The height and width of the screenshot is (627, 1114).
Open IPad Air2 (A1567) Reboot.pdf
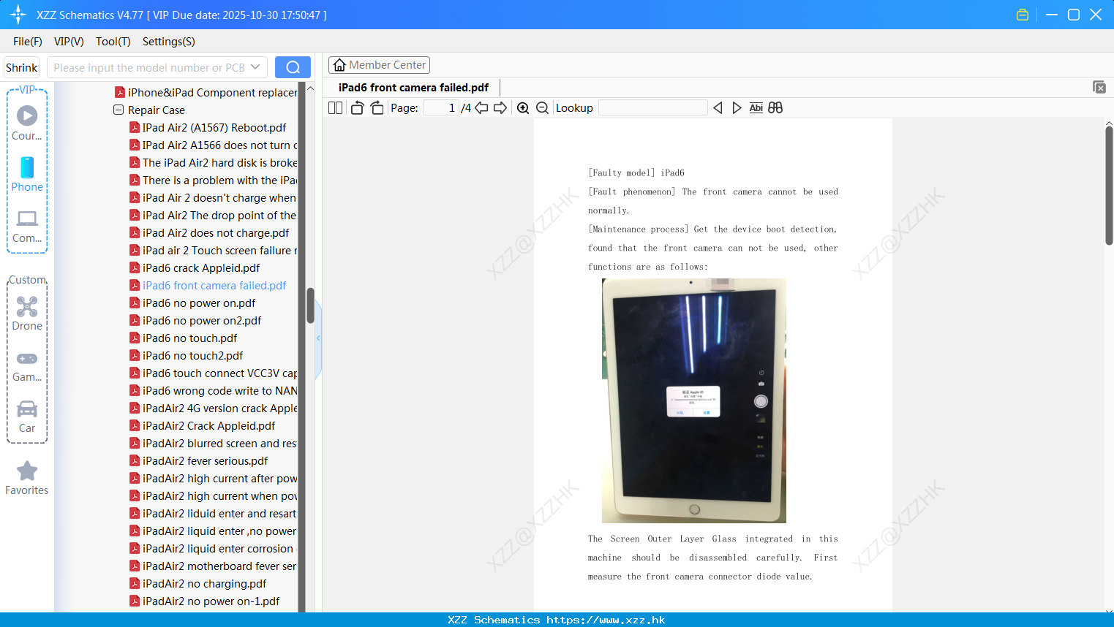click(214, 127)
